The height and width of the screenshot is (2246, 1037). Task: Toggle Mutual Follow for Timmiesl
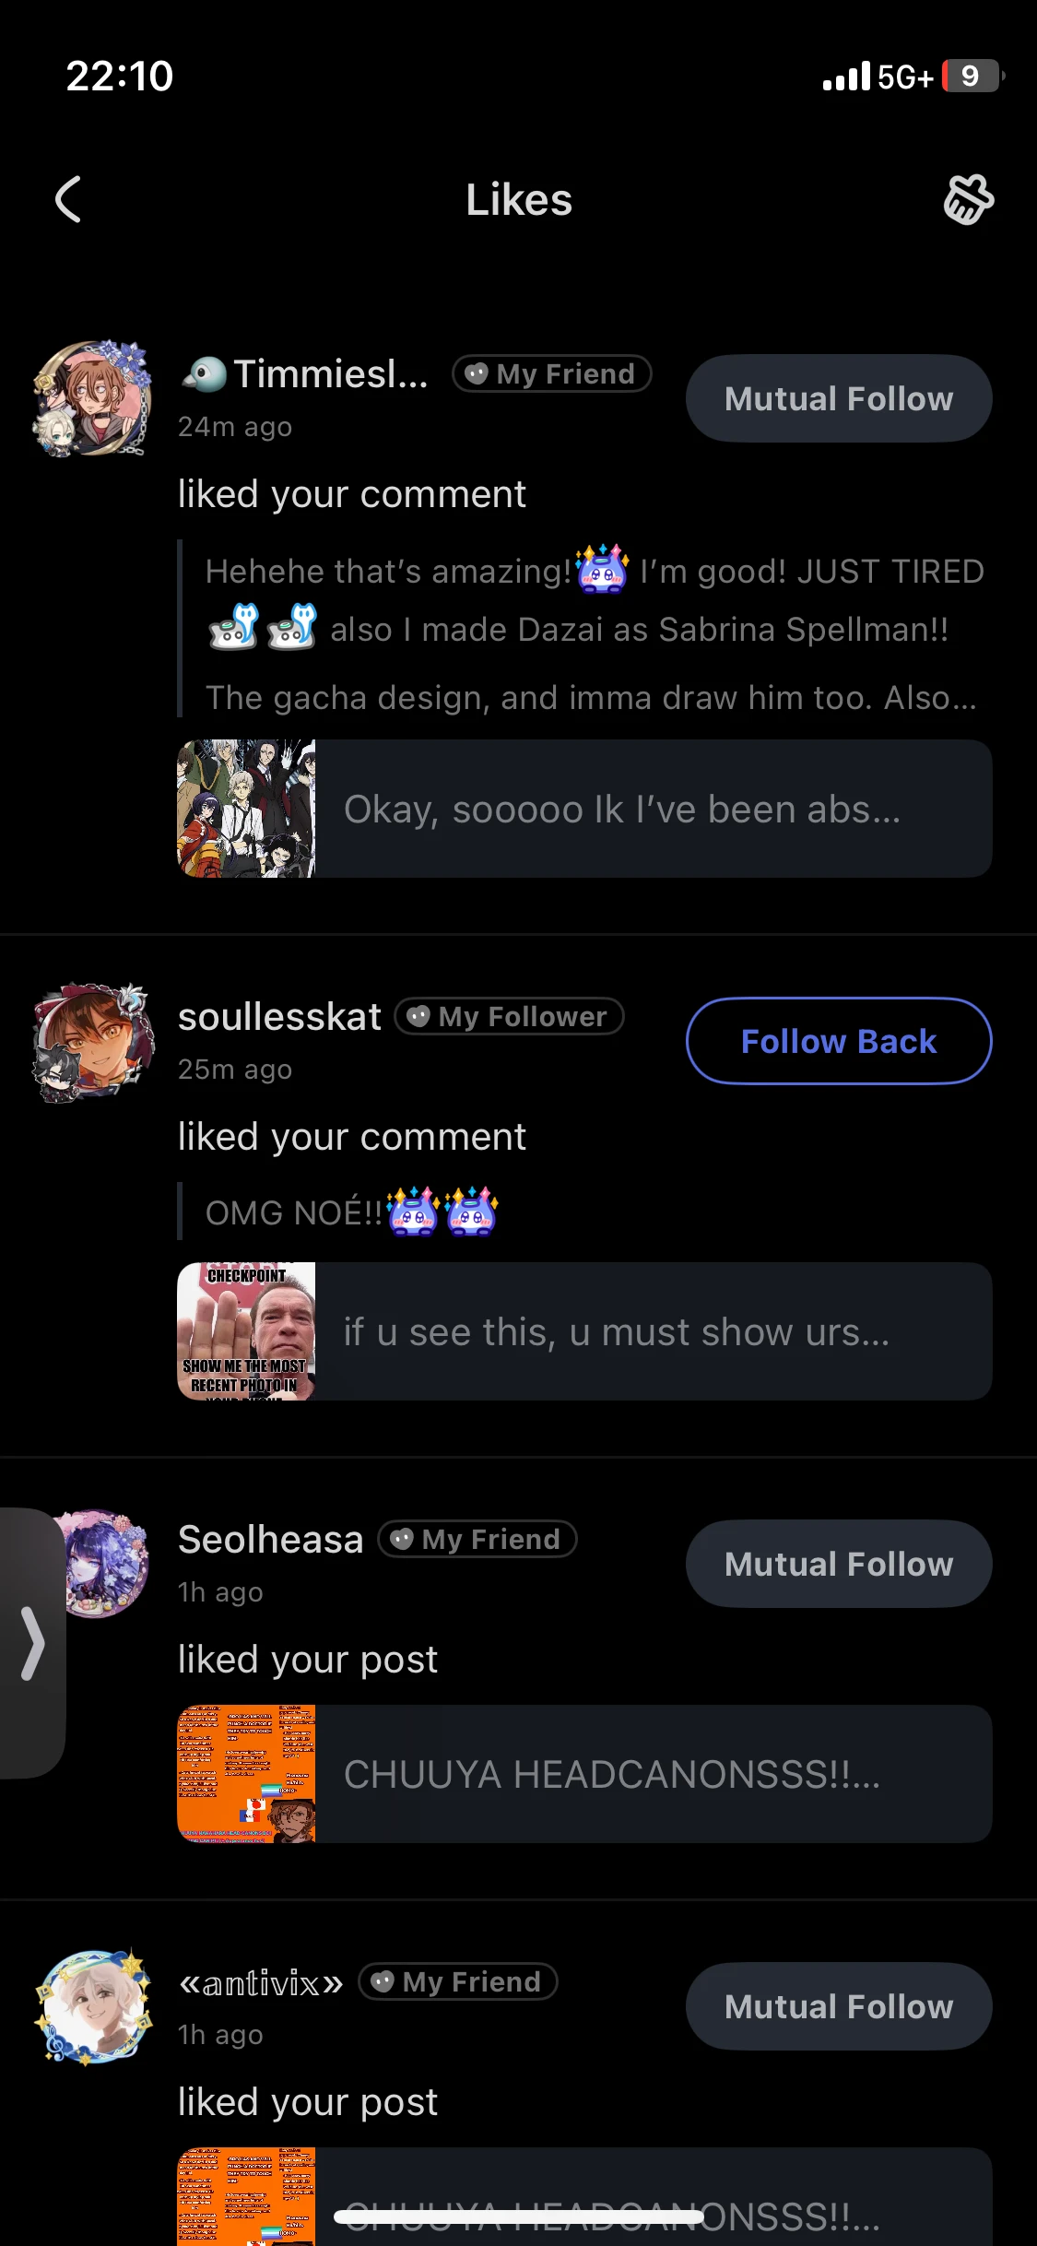click(x=838, y=398)
